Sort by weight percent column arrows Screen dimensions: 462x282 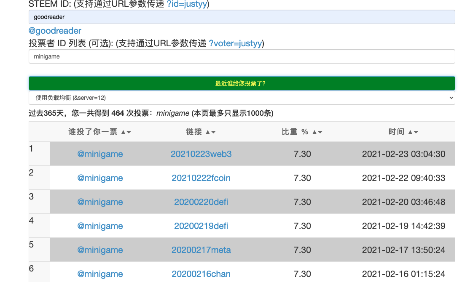click(317, 132)
